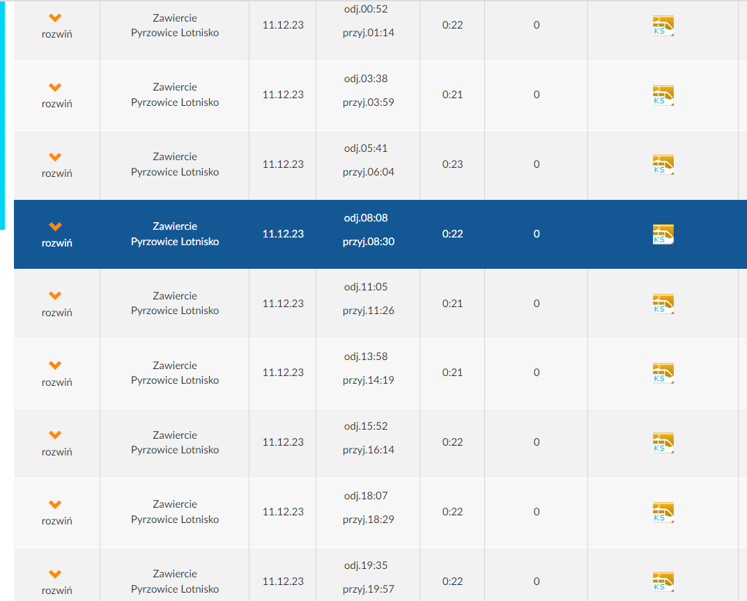Viewport: 747px width, 601px height.
Task: Expand the highlighted 08:08 connection
Action: [56, 235]
